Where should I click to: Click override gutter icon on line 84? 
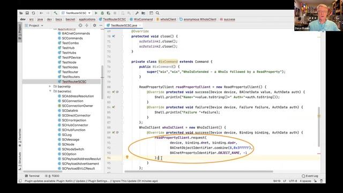click(114, 107)
